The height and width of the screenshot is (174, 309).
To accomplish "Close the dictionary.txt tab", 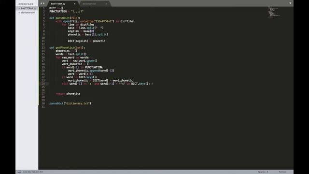I will click(x=106, y=4).
